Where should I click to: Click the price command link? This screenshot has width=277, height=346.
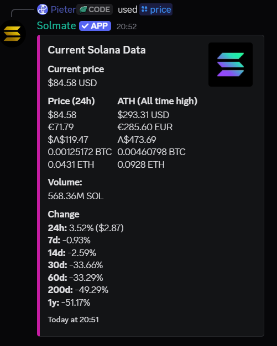tap(160, 9)
